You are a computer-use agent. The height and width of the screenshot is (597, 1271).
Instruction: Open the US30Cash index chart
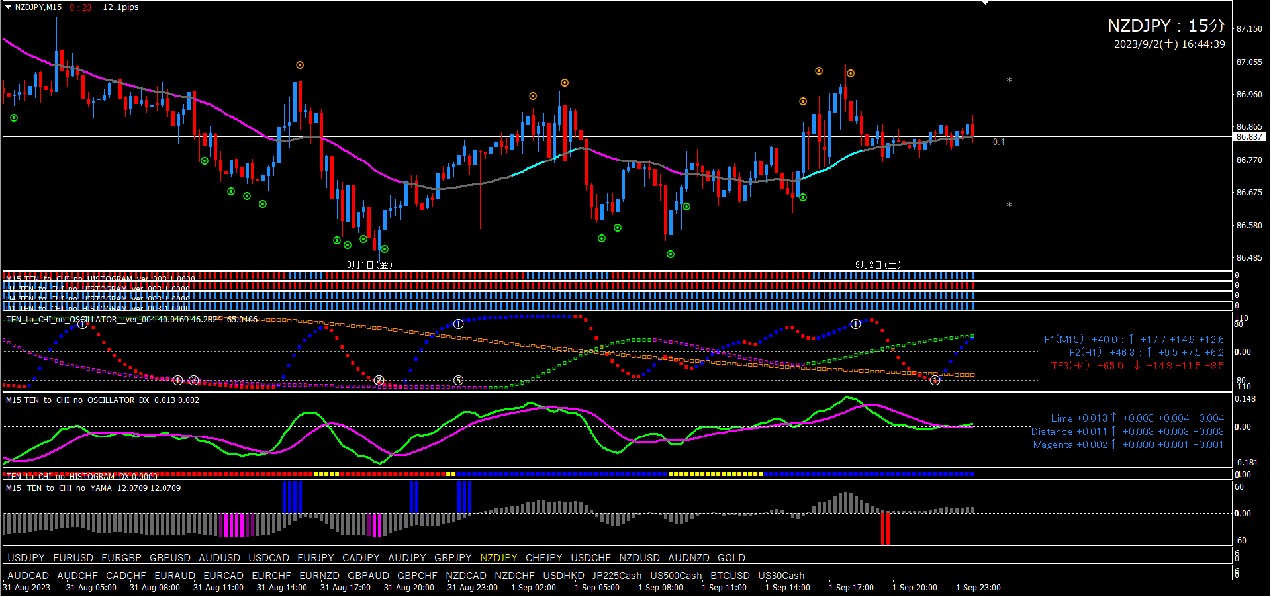click(x=781, y=576)
